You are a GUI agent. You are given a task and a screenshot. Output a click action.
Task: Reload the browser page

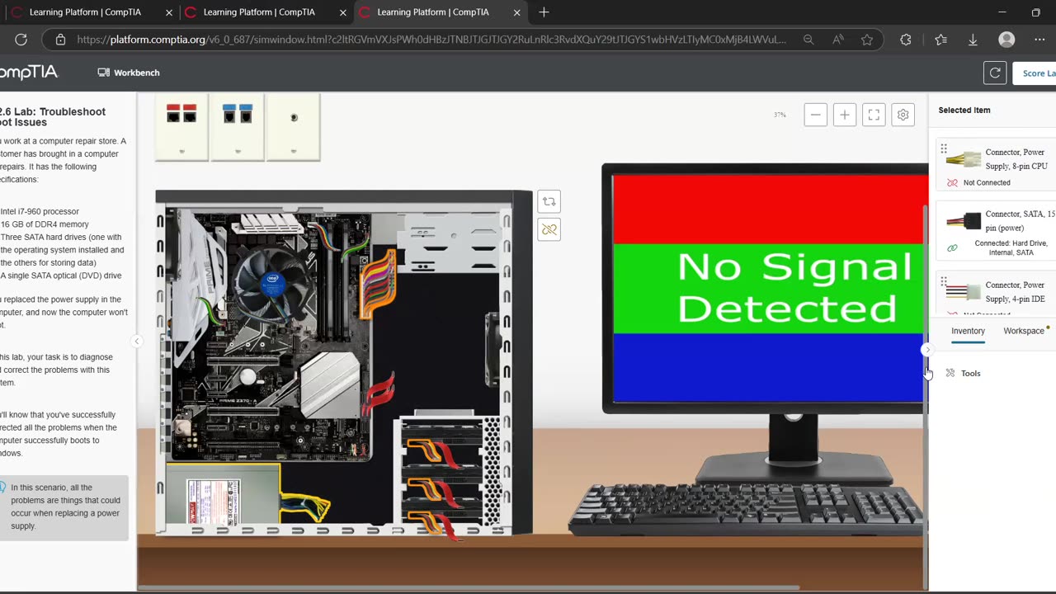[21, 40]
